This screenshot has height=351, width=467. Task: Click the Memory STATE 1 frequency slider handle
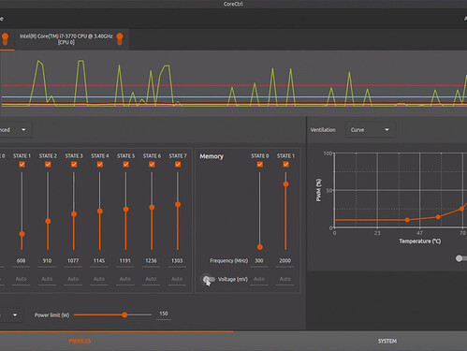pyautogui.click(x=285, y=184)
